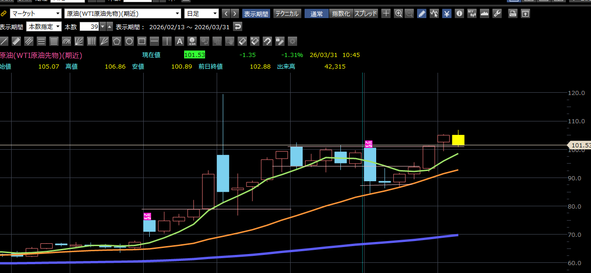Toggle the crosshair cursor button
The image size is (591, 273).
pyautogui.click(x=386, y=13)
